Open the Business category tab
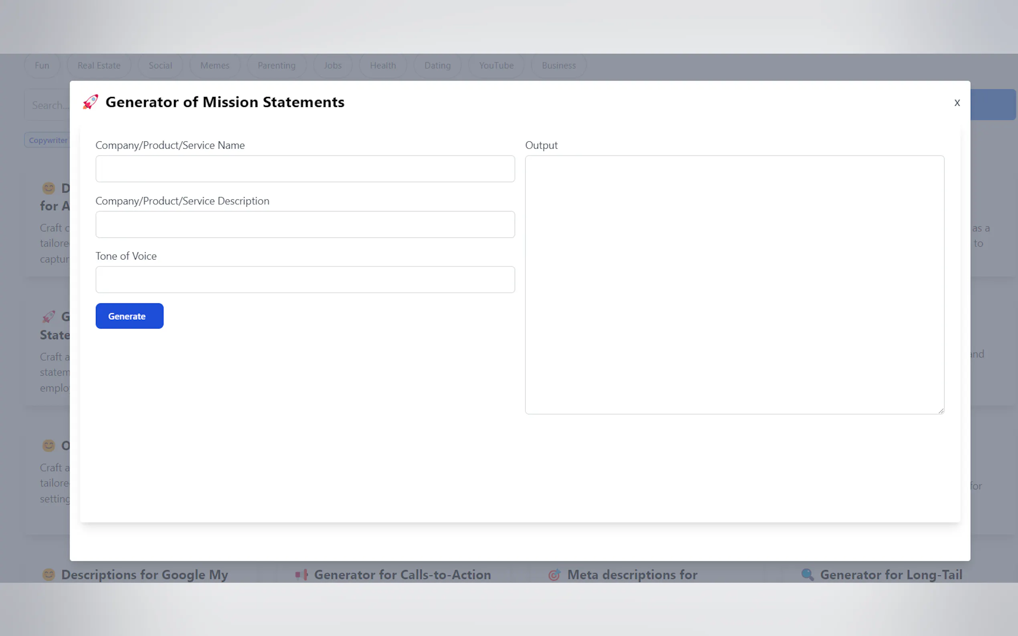The width and height of the screenshot is (1018, 636). (558, 66)
